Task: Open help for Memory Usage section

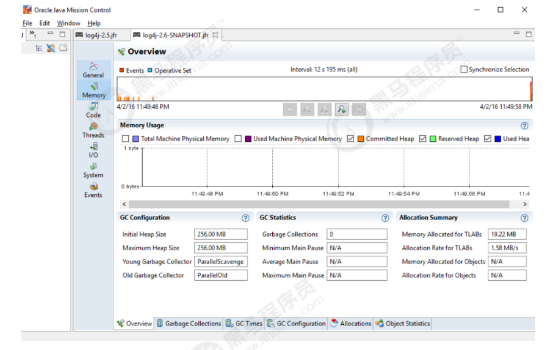Action: (x=525, y=126)
